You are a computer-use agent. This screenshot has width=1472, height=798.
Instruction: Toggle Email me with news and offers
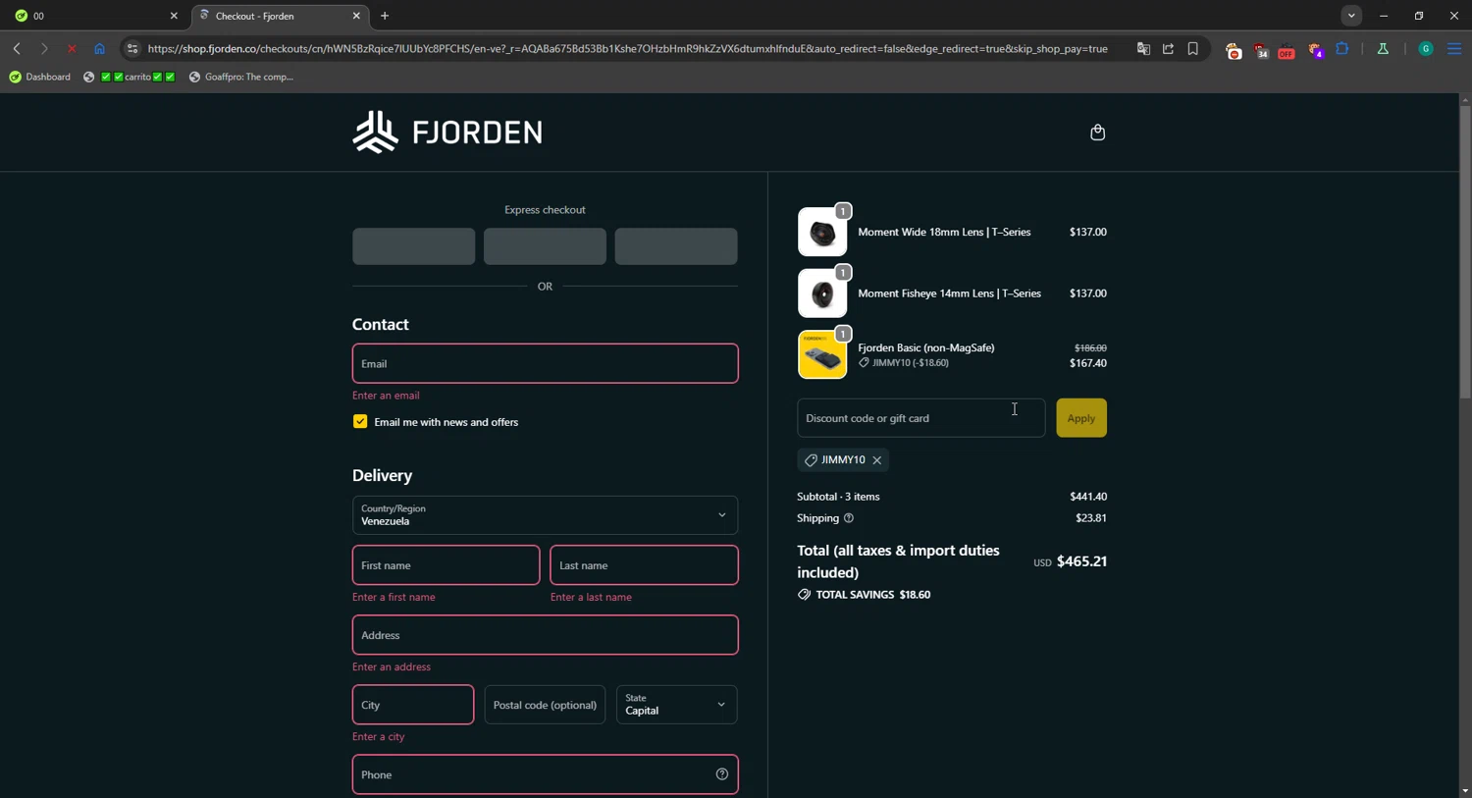click(360, 422)
